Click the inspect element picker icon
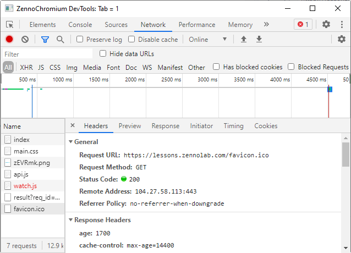This screenshot has height=253, width=351. tap(10, 25)
